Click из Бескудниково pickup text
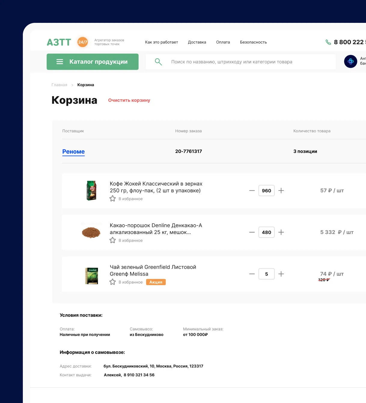Screen dimensions: 366x403 (x=147, y=334)
